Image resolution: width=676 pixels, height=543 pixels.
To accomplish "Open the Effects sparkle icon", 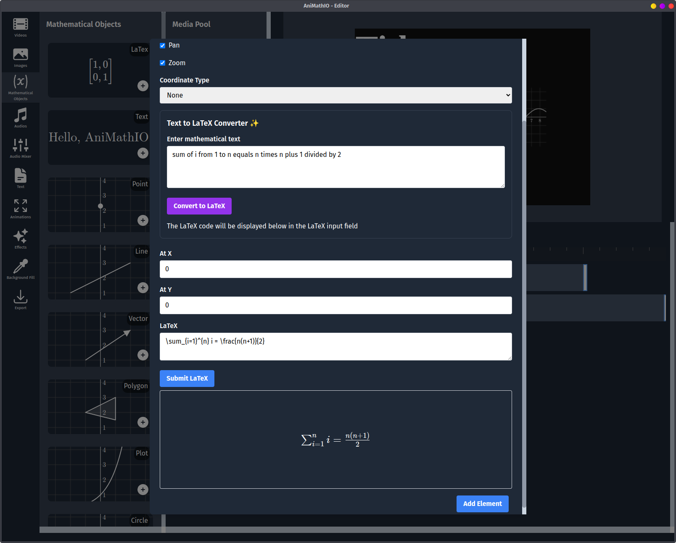I will click(x=20, y=239).
